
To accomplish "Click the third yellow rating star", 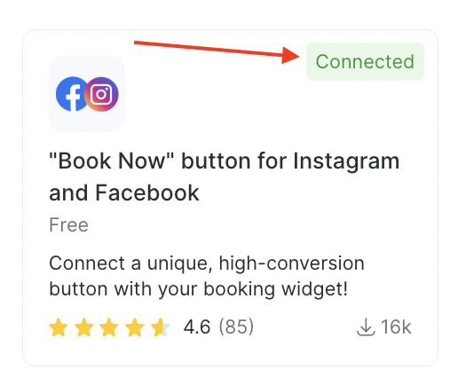I will tap(109, 327).
